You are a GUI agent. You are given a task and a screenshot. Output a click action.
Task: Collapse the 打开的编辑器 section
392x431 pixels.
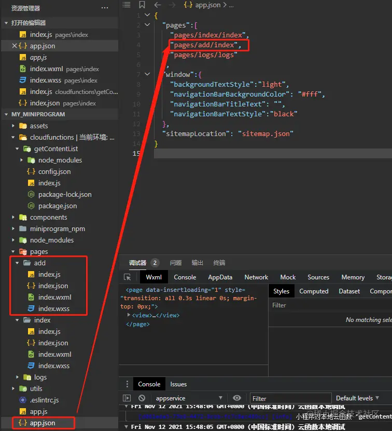coord(6,23)
